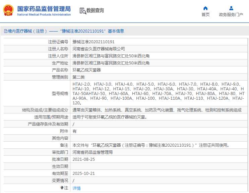Click the 审批部门 row label

60,152
